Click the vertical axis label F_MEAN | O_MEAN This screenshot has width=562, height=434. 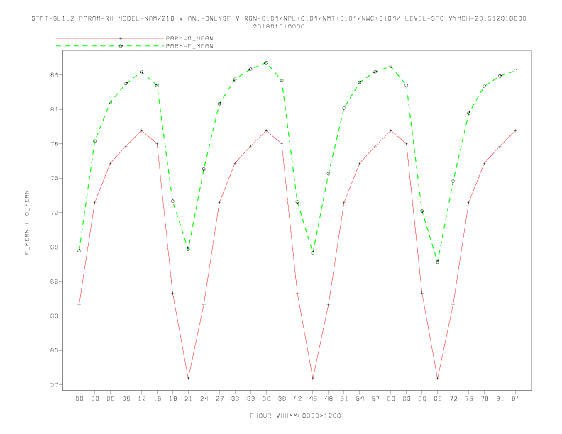click(27, 223)
